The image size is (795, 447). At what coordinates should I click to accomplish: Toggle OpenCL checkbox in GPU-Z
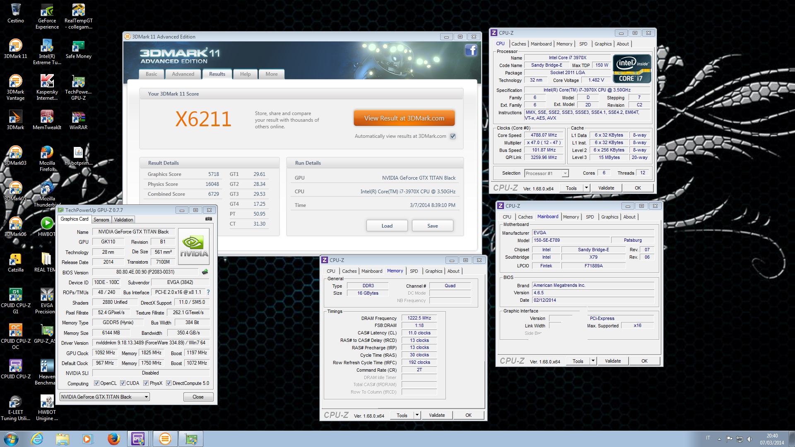(96, 383)
